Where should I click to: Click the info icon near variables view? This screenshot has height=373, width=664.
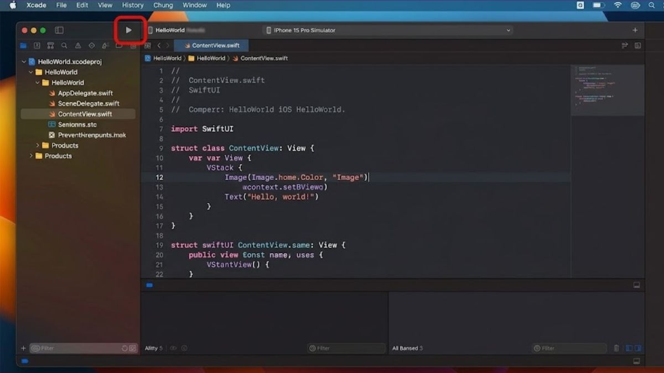[x=184, y=348]
